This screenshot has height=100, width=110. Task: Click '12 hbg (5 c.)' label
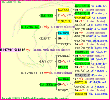[x=66, y=61]
